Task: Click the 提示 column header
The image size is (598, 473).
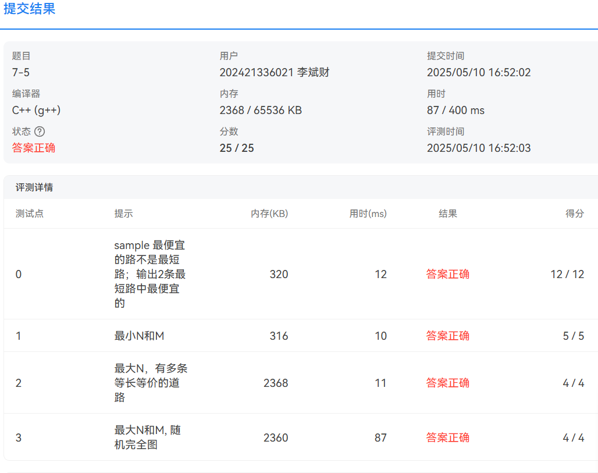Action: (x=123, y=214)
